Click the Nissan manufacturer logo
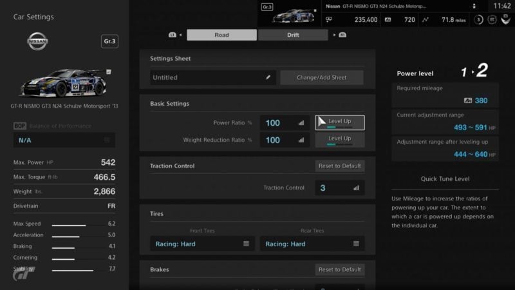515x290 pixels. [37, 41]
